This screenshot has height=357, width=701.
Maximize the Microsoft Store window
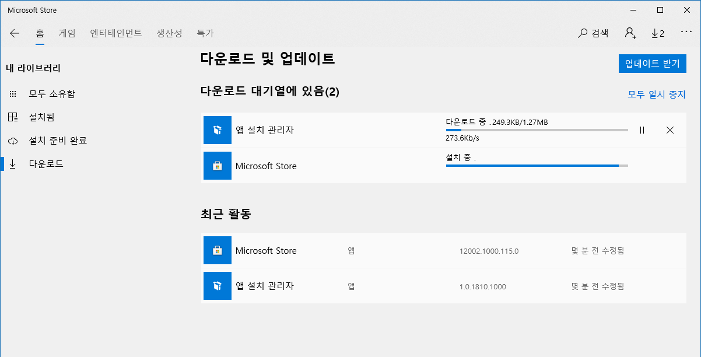click(660, 10)
